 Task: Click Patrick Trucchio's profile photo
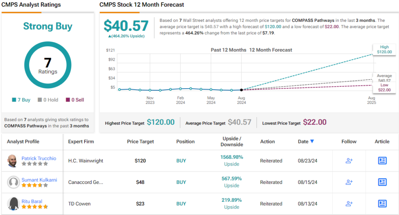pyautogui.click(x=12, y=161)
